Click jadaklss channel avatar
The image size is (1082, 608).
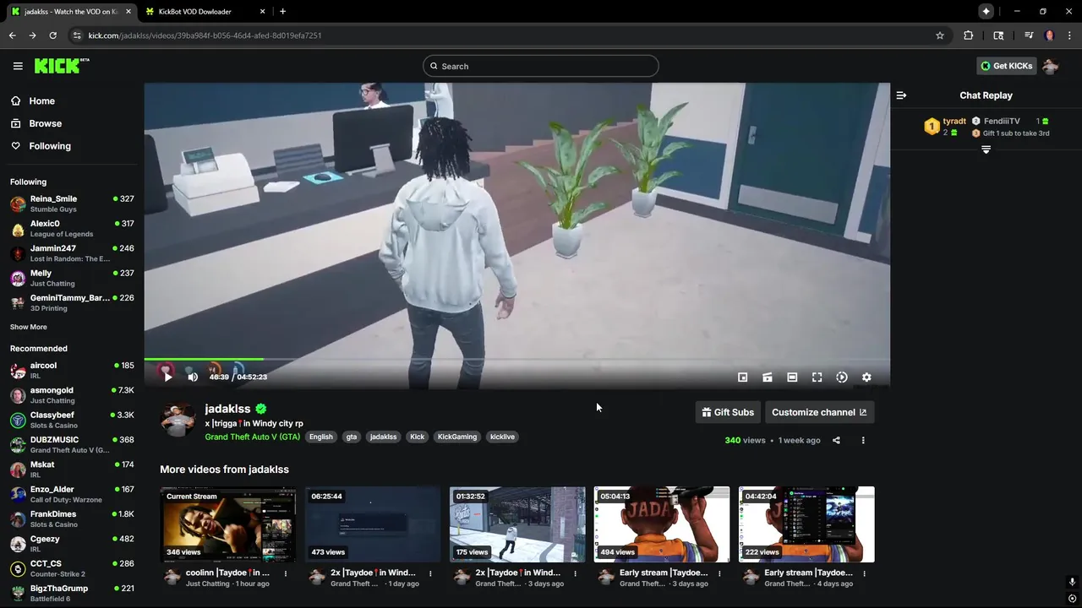click(x=178, y=419)
